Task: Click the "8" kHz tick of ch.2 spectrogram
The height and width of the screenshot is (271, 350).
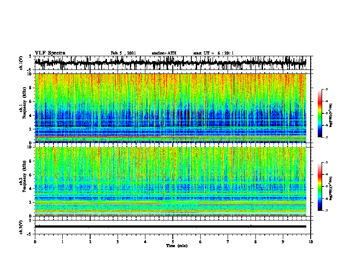Action: 31,161
